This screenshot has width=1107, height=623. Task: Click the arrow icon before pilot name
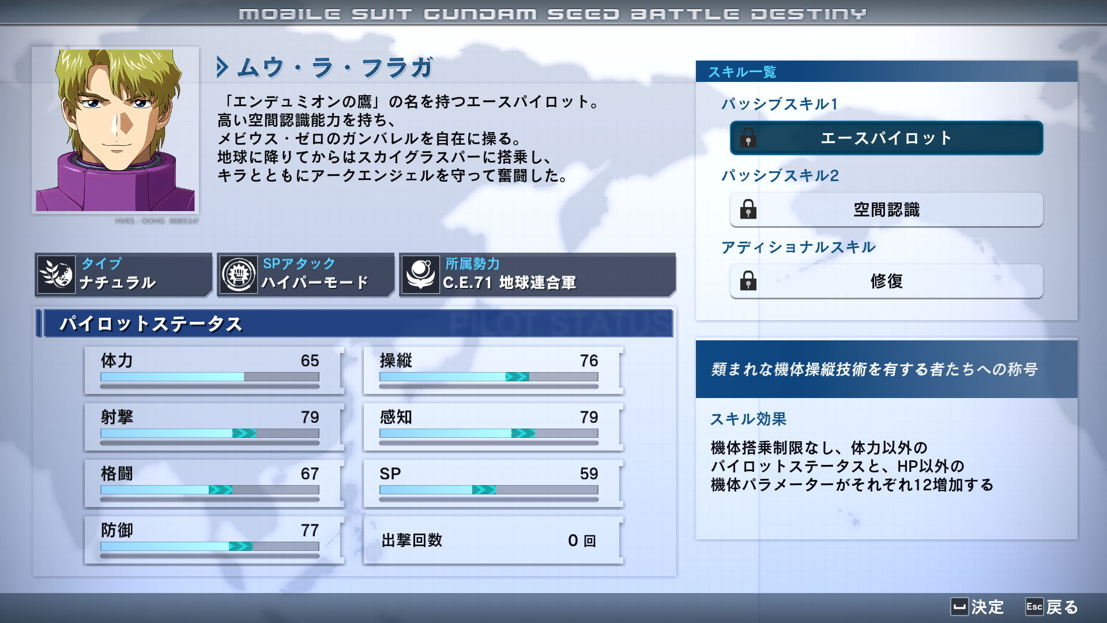point(222,67)
